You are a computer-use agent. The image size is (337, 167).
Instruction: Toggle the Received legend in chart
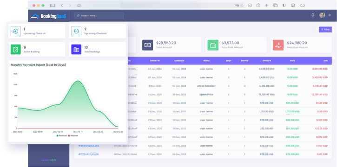coord(62,136)
